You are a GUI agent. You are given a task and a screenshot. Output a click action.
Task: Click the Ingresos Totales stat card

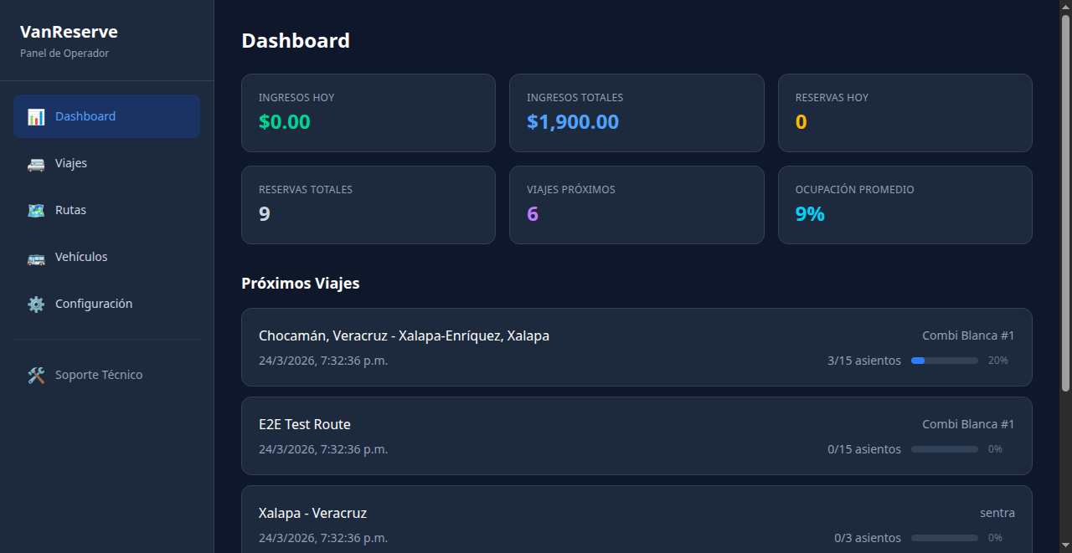(636, 113)
